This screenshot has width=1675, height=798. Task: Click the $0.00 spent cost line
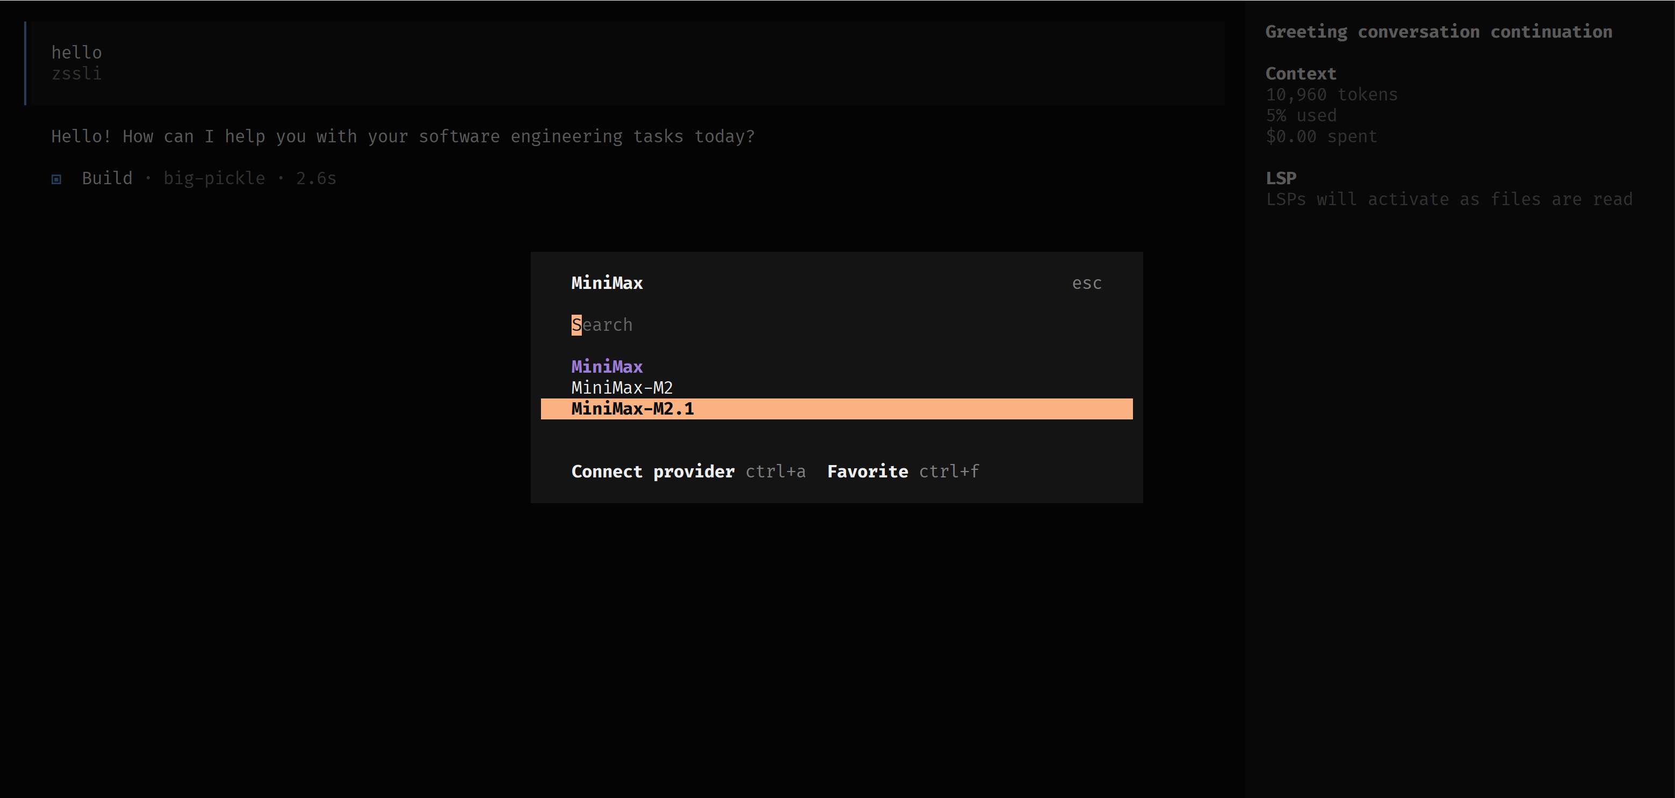pyautogui.click(x=1320, y=136)
